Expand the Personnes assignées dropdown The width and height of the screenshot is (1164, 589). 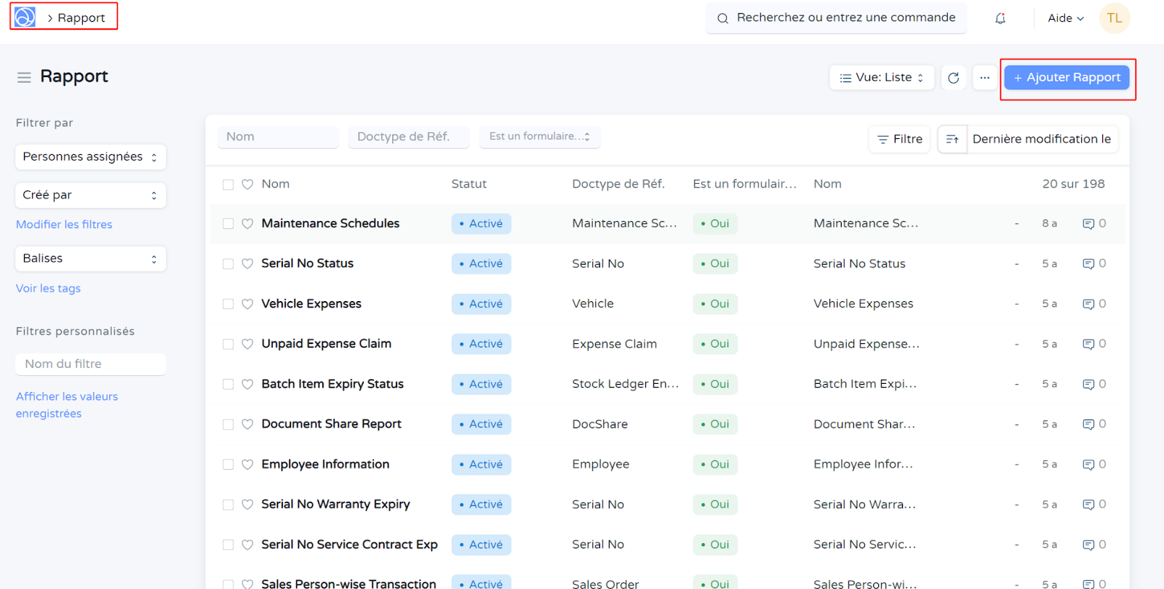90,157
